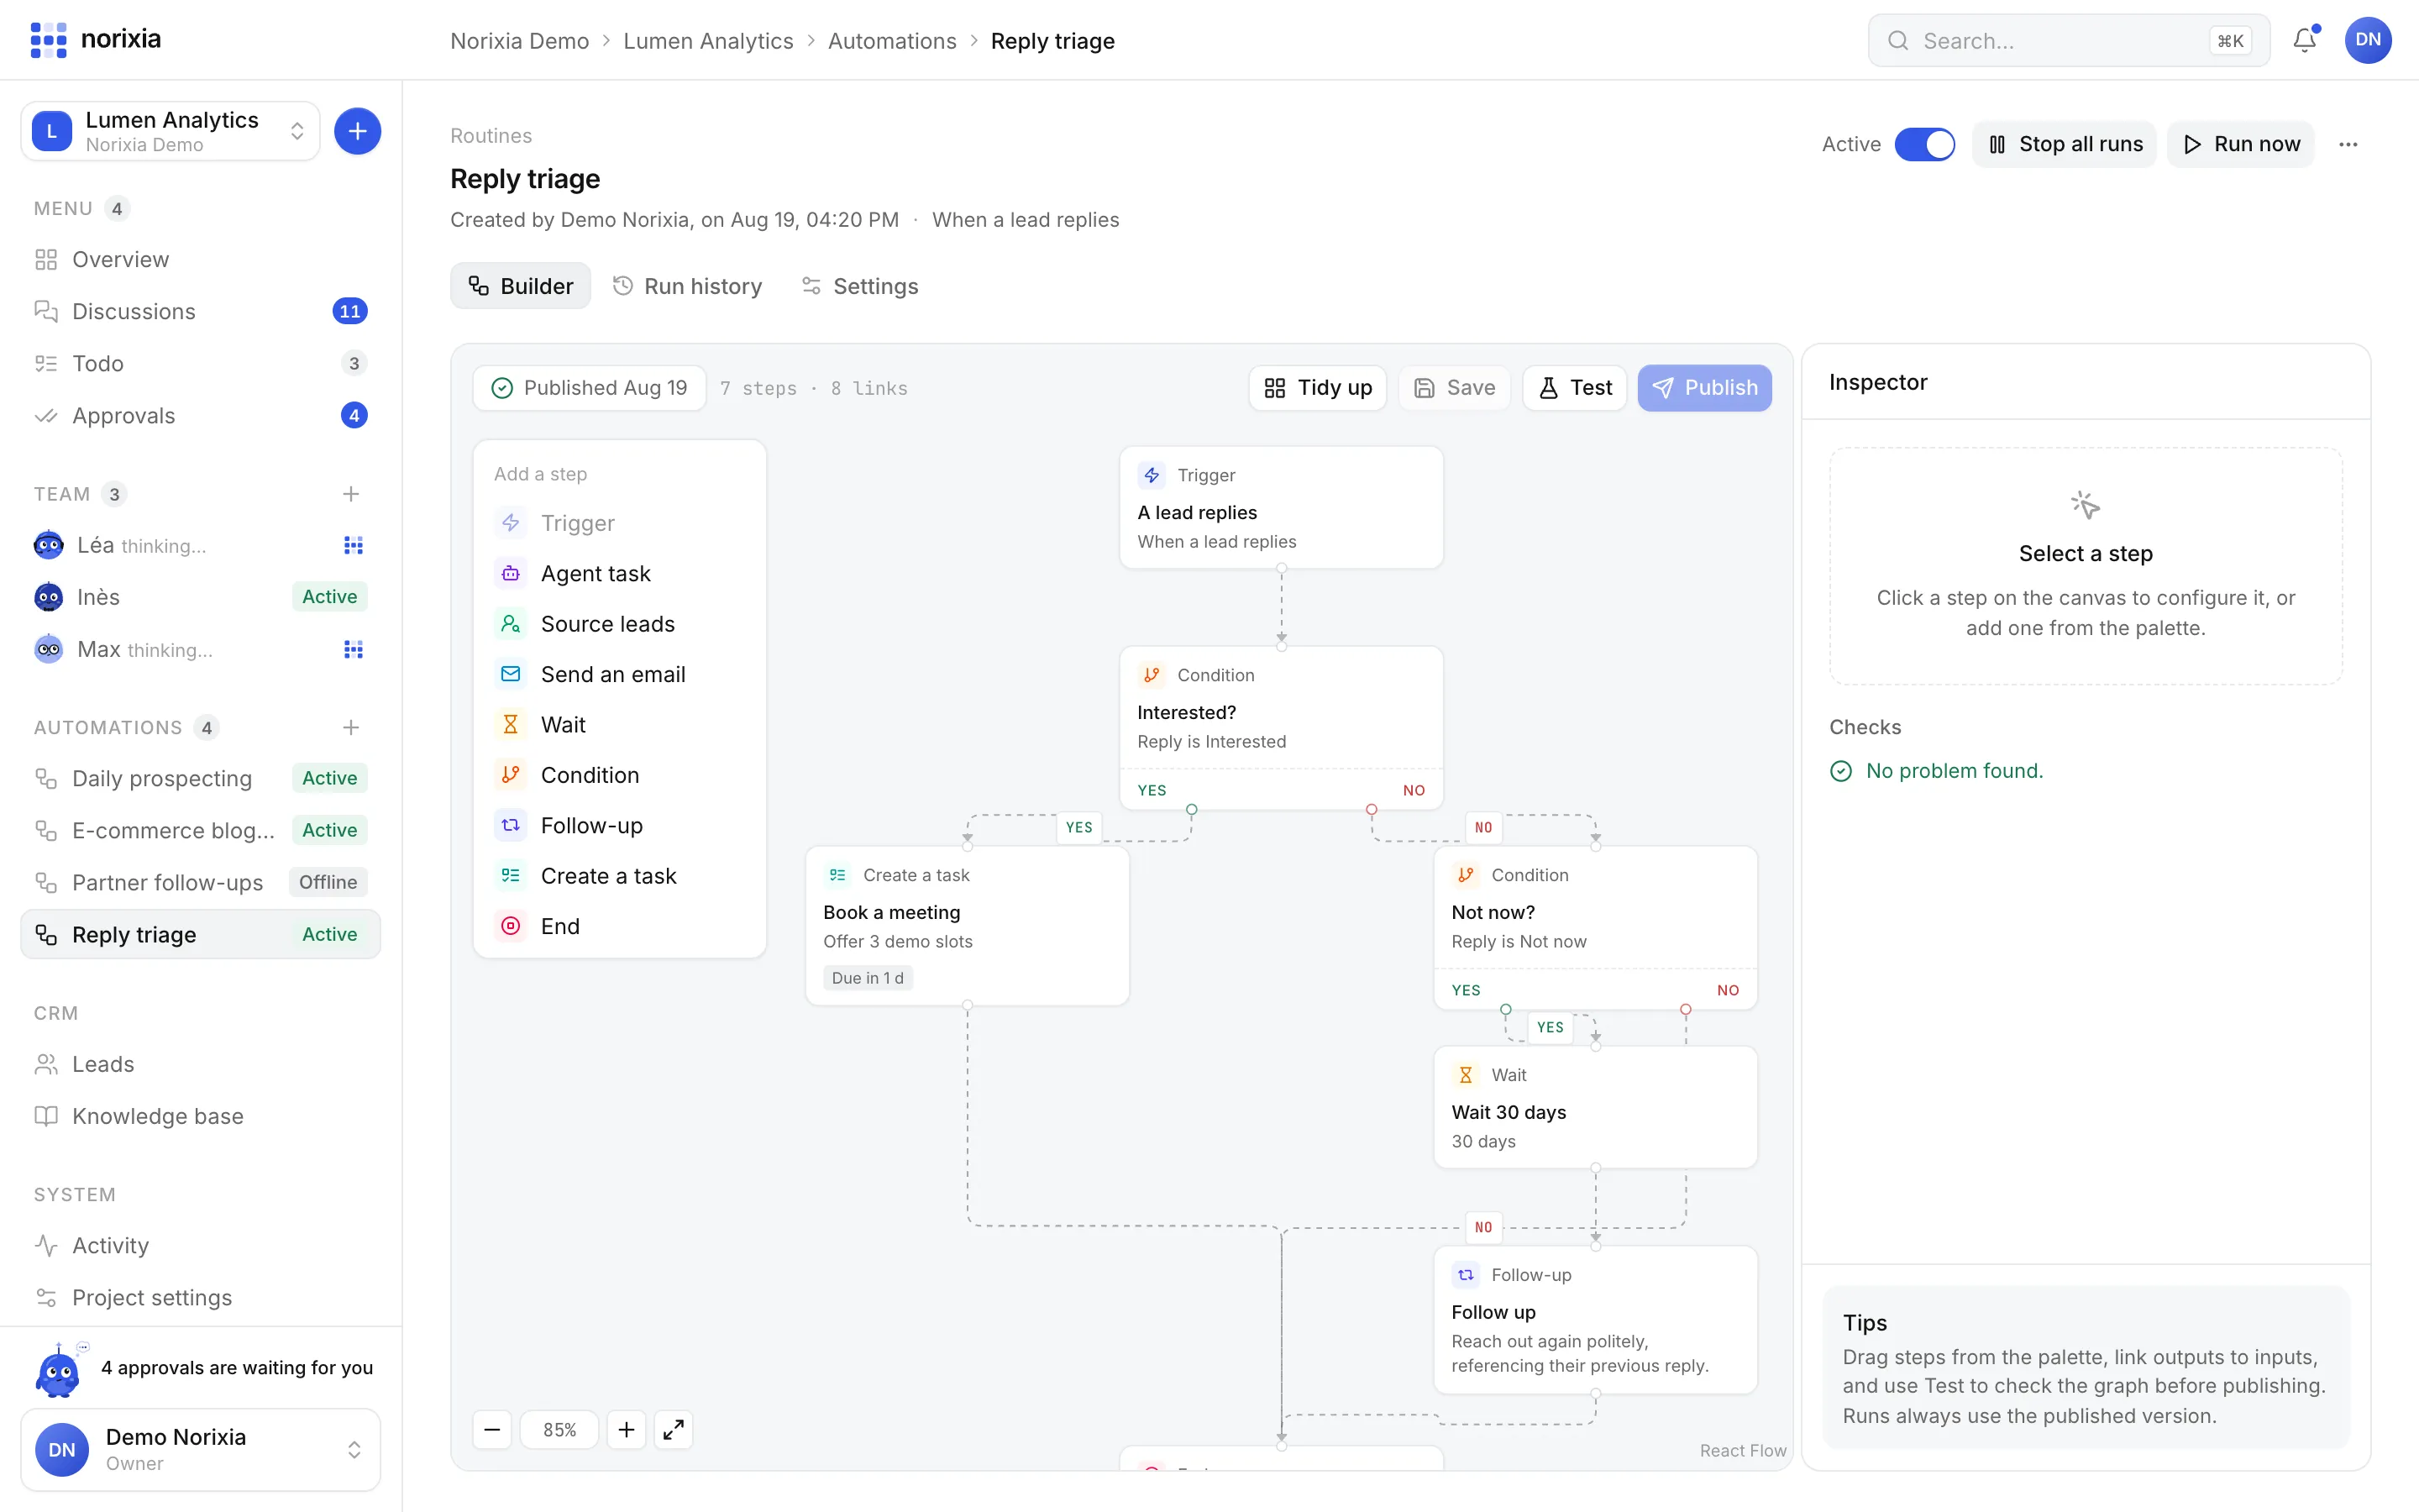The width and height of the screenshot is (2419, 1512).
Task: Click the zoom in plus button
Action: click(x=626, y=1429)
